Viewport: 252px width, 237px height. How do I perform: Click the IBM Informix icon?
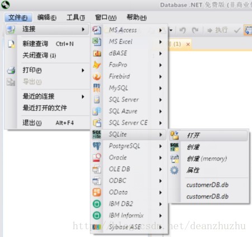(x=97, y=215)
